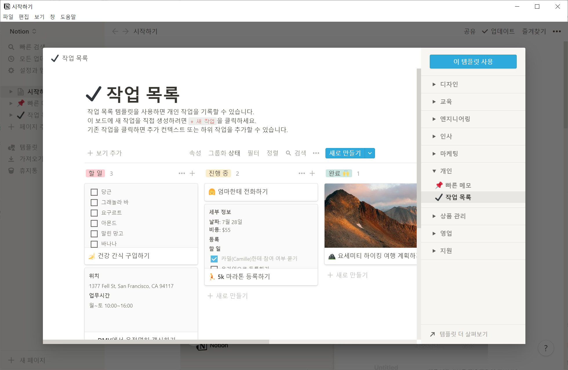Viewport: 568px width, 370px height.
Task: Uncheck the 카밀(Camille) task checkbox
Action: click(x=214, y=259)
